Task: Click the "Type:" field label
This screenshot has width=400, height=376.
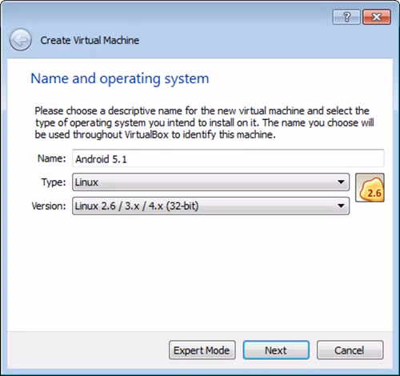Action: pyautogui.click(x=54, y=182)
